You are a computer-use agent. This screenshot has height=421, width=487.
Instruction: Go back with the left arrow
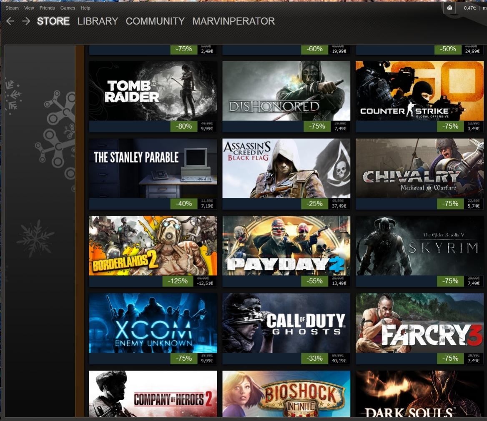click(x=10, y=21)
